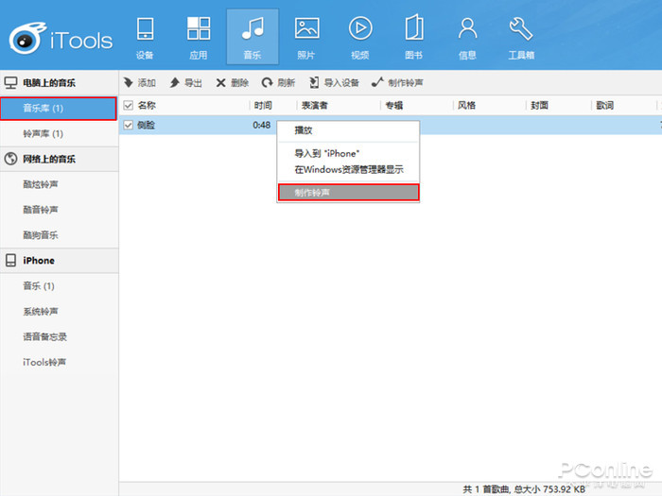The image size is (662, 496).
Task: Open the 图书 books section
Action: pyautogui.click(x=414, y=38)
